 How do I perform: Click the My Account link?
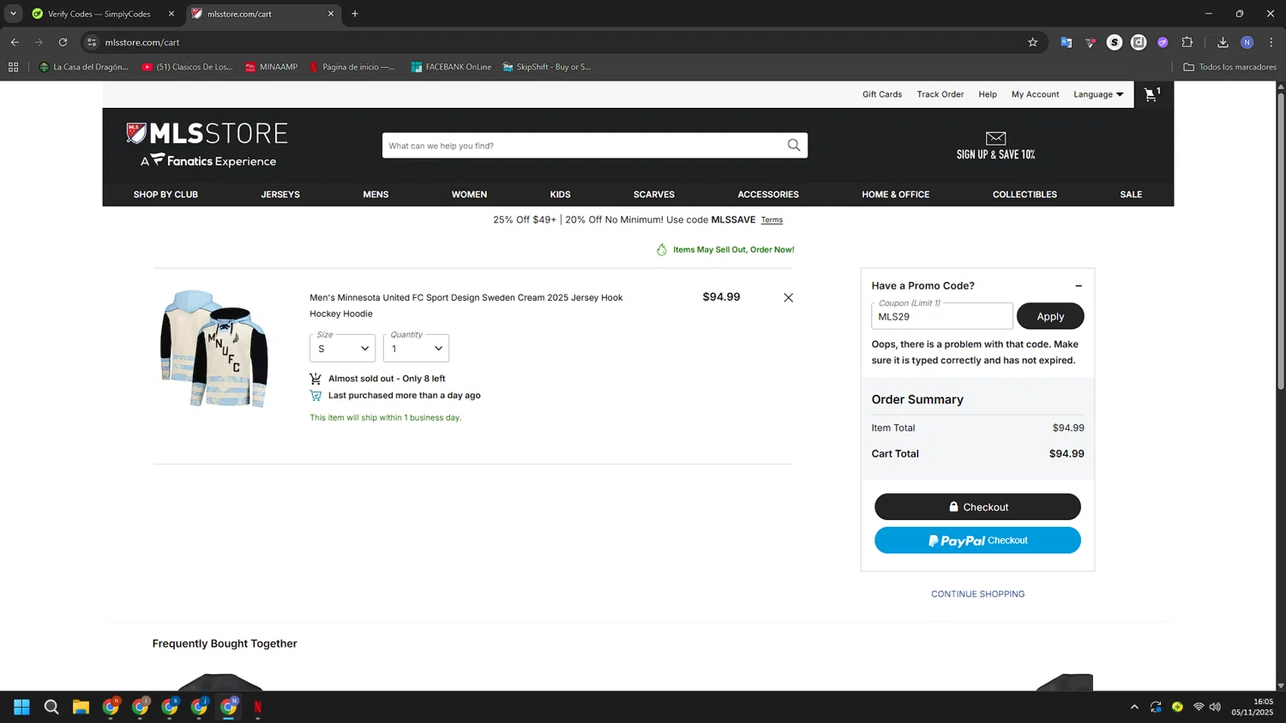click(x=1035, y=94)
